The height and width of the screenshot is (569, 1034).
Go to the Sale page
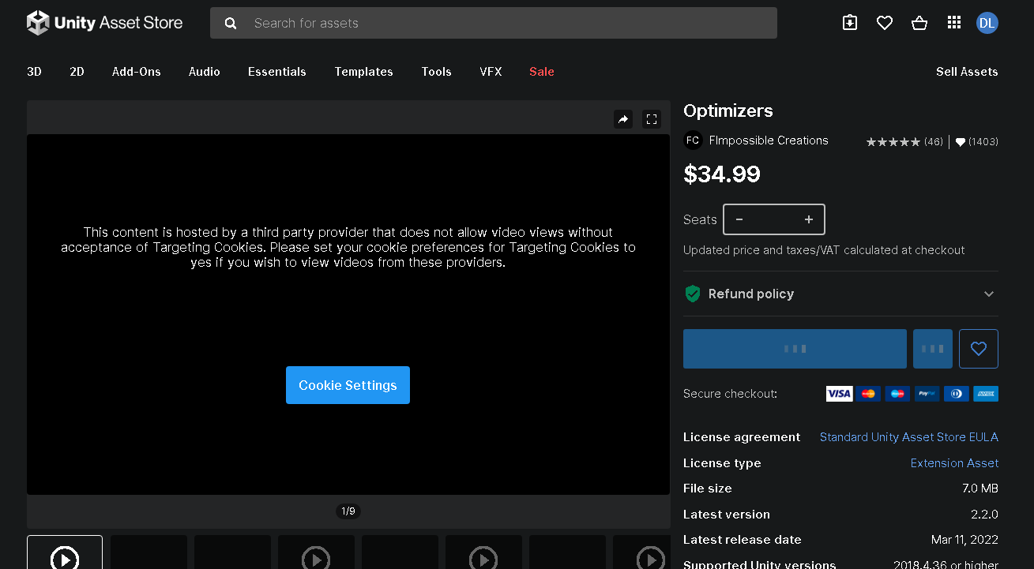click(x=542, y=72)
